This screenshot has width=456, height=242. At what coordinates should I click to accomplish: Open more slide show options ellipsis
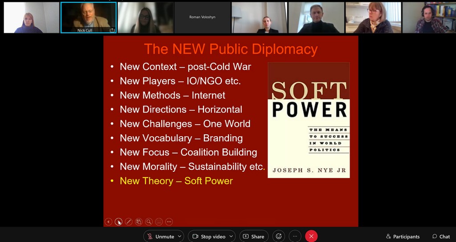[x=169, y=222]
